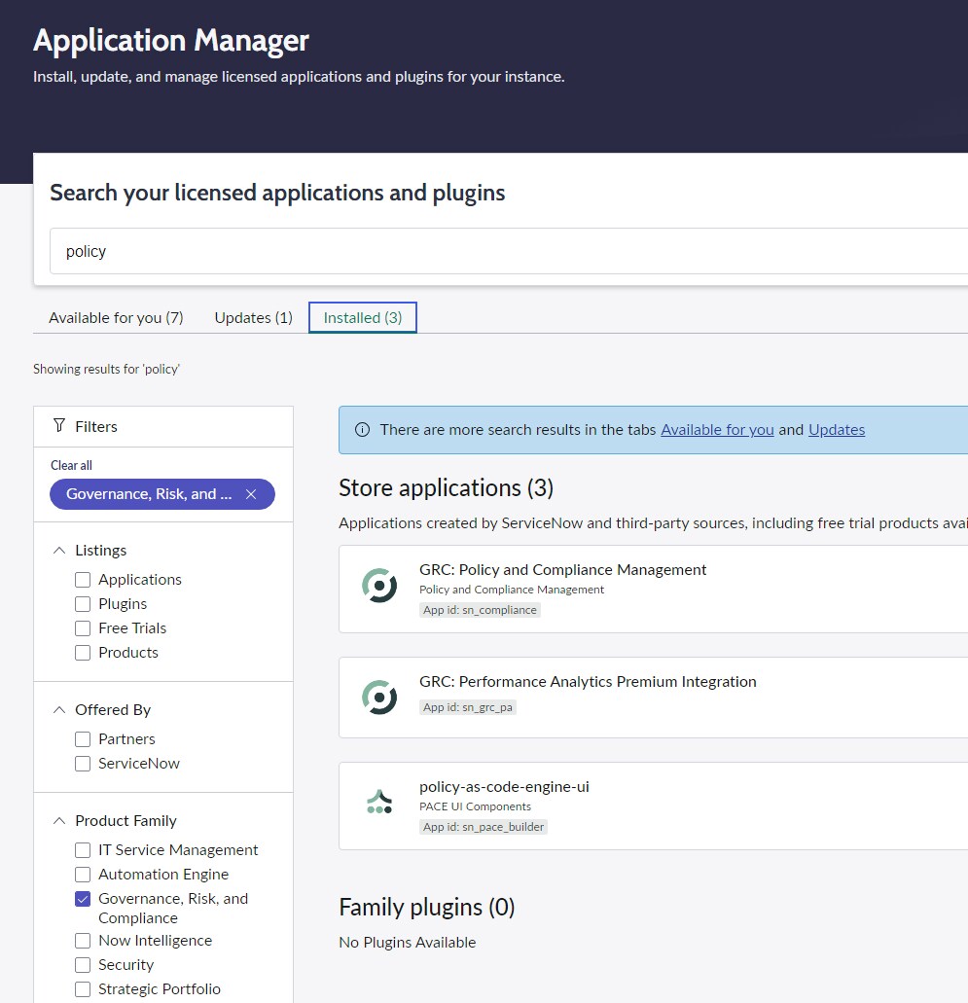Uncheck Governance, Risk, and Compliance checkbox
The height and width of the screenshot is (1003, 968).
click(83, 899)
